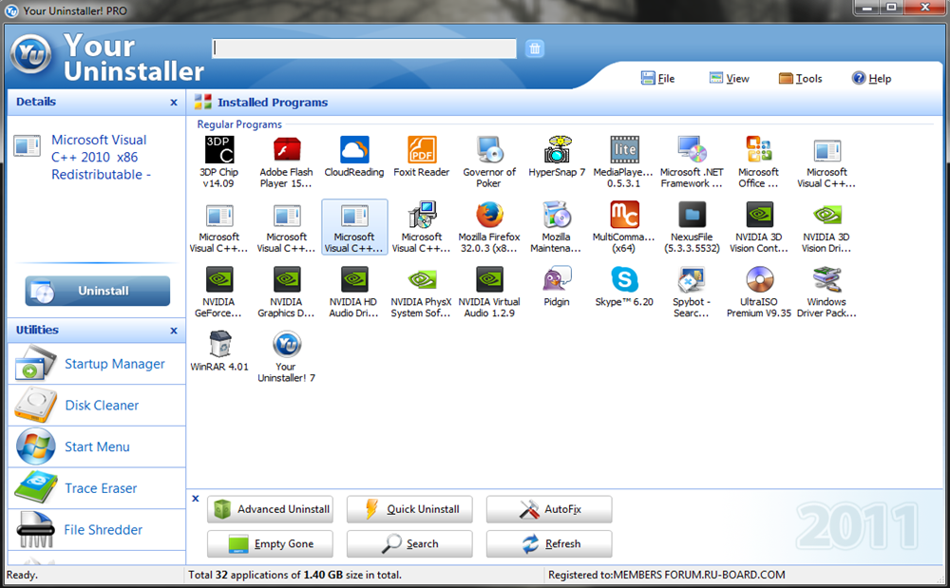This screenshot has height=588, width=950.
Task: Select the Microsoft .NET Framework entry
Action: click(692, 161)
